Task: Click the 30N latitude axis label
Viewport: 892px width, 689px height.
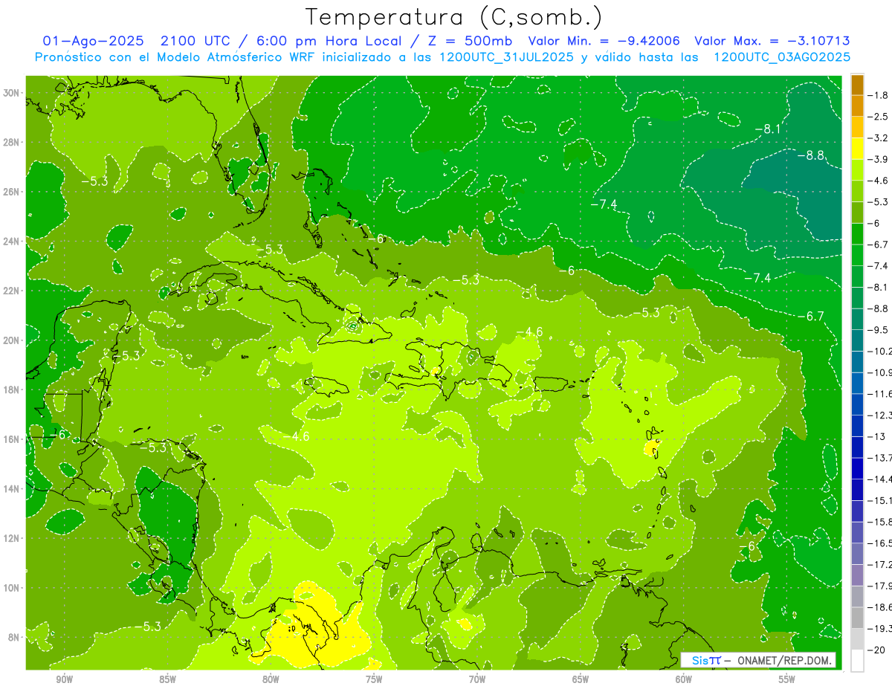Action: 11,93
